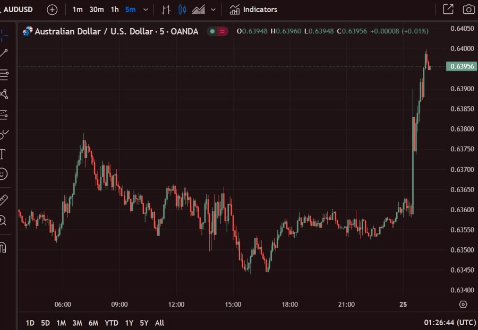Add symbol with plus circle button
This screenshot has width=478, height=330.
pos(52,10)
